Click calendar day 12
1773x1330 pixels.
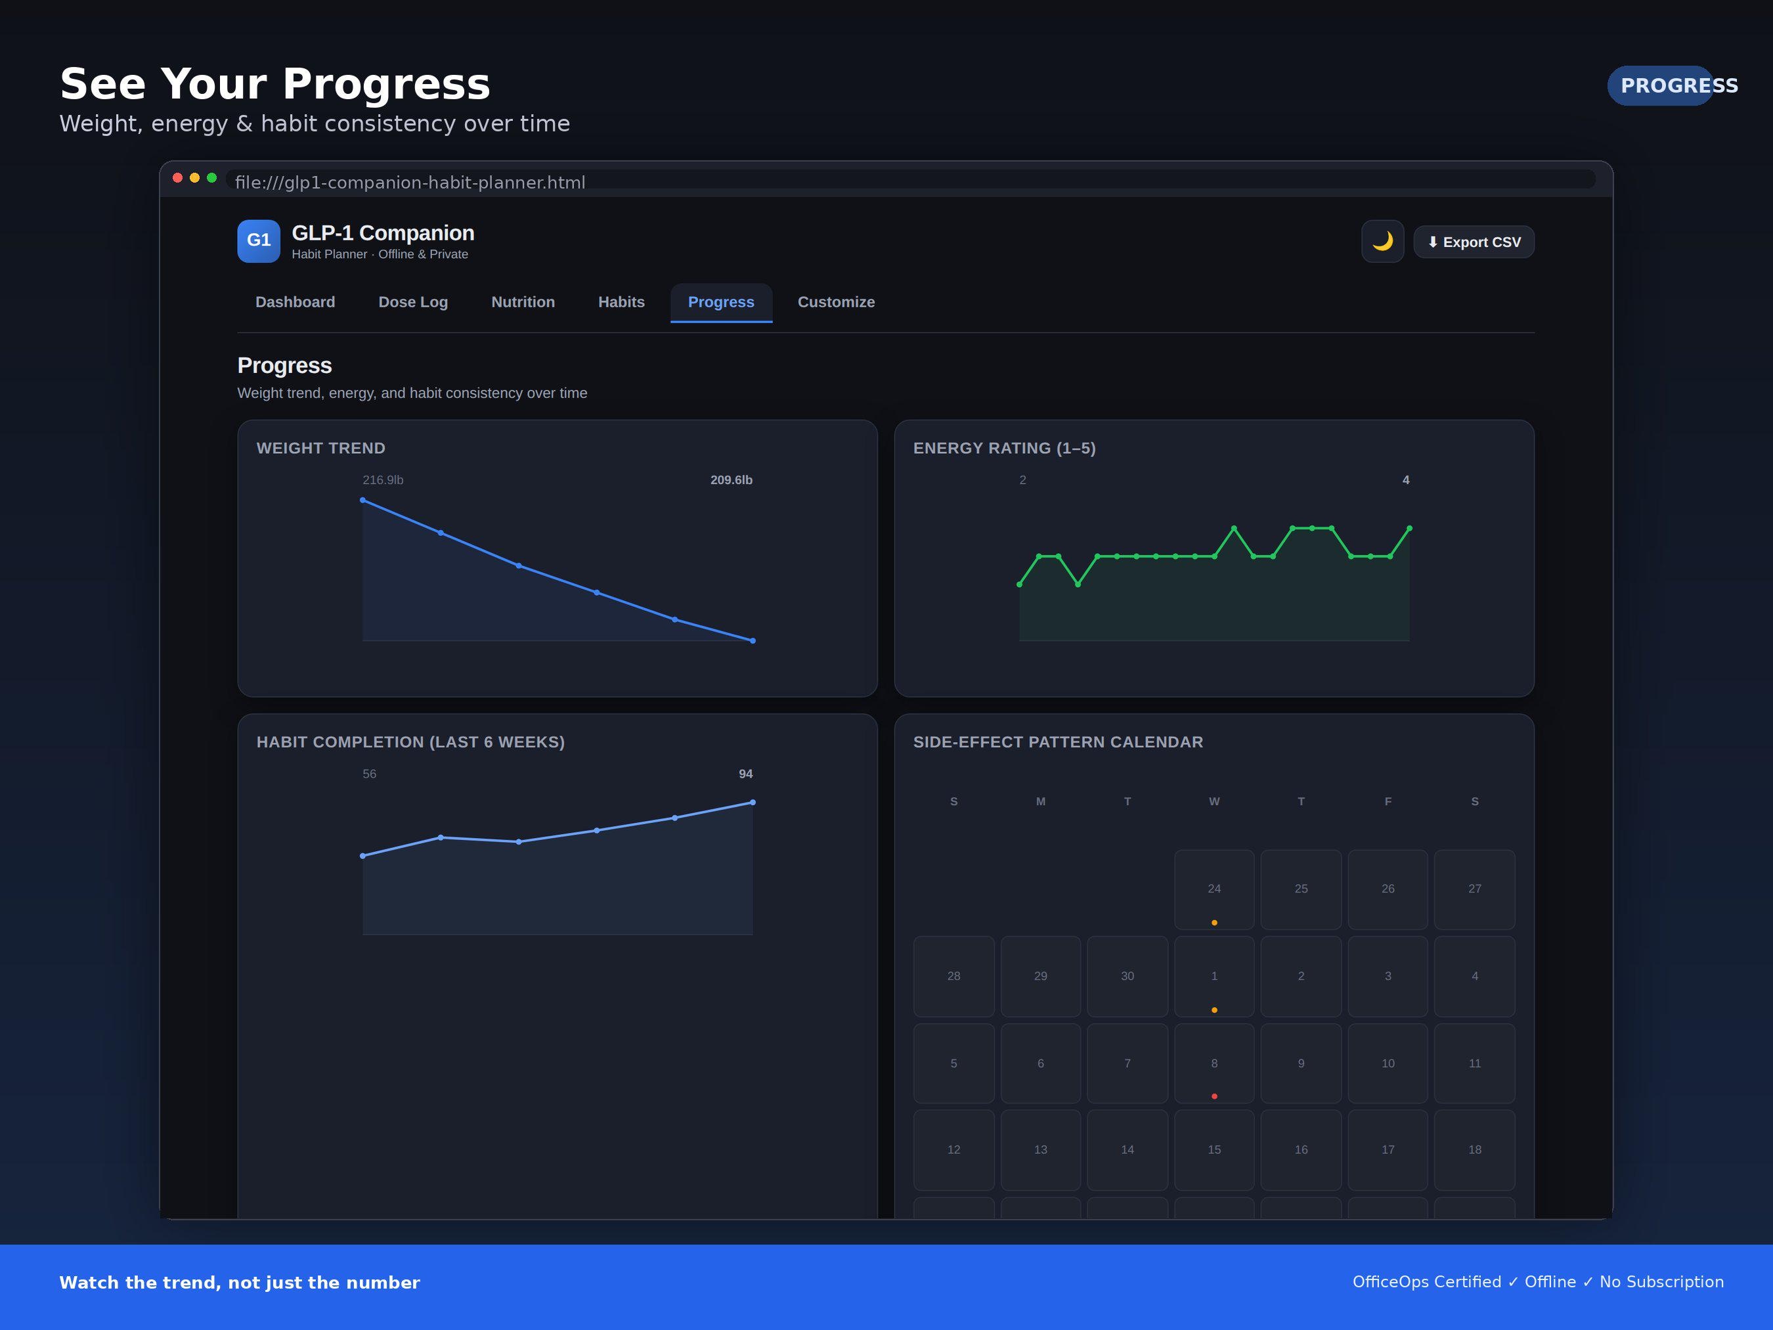tap(954, 1149)
